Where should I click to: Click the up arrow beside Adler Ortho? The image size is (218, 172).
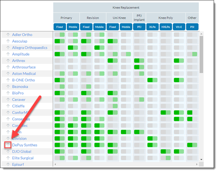[8, 35]
